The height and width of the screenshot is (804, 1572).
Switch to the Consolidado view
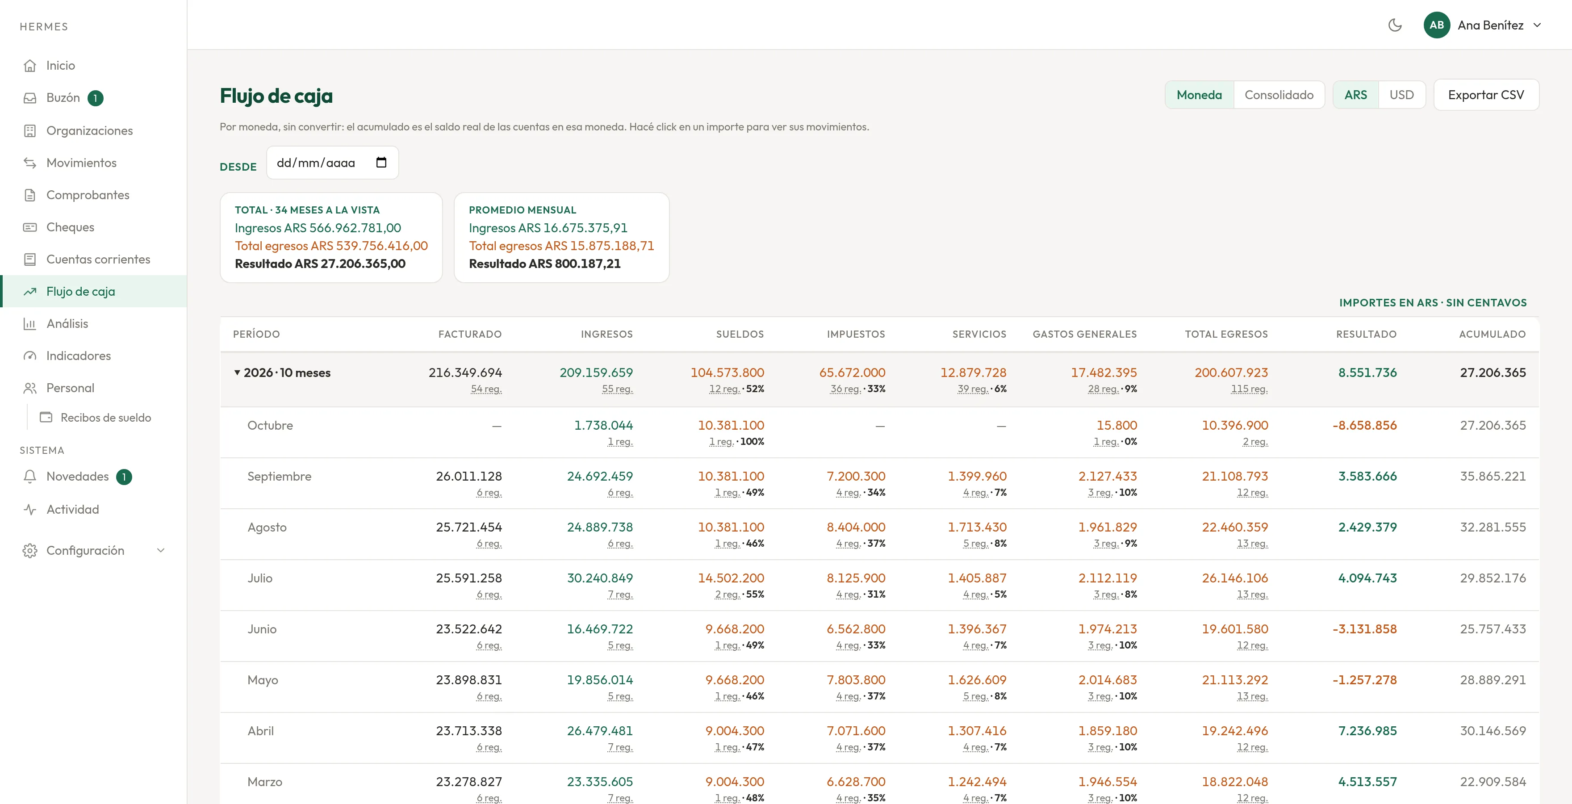pyautogui.click(x=1279, y=95)
